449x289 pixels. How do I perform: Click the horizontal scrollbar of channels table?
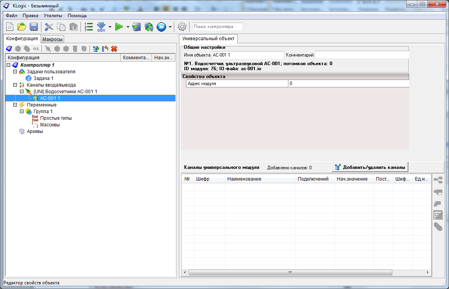[x=289, y=272]
